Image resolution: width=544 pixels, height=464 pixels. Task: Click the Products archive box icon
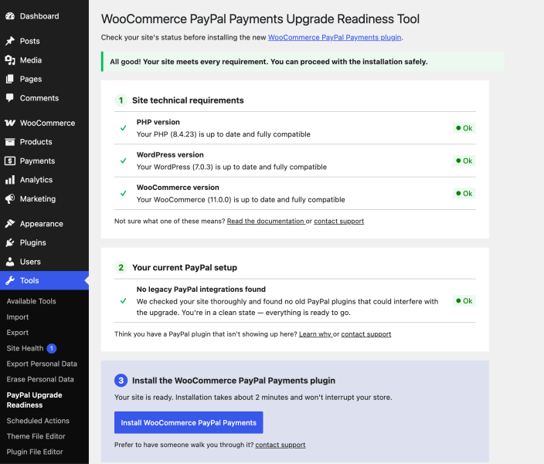pos(10,142)
